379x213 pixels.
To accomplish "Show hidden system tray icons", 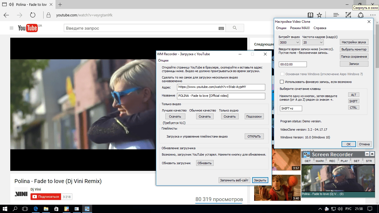I will (320, 209).
